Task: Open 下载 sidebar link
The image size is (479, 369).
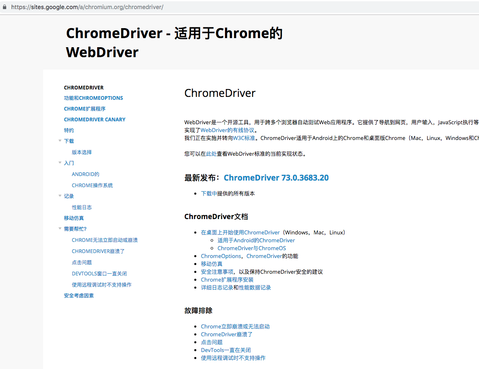Action: 69,141
